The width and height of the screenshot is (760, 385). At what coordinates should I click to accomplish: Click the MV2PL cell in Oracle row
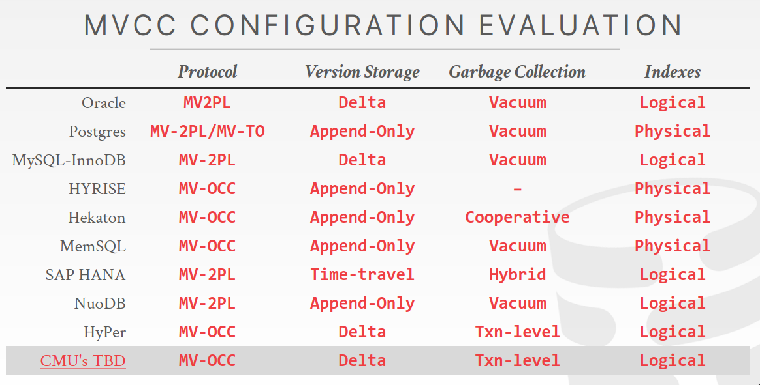click(x=208, y=103)
